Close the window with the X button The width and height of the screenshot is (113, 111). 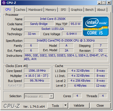[x=109, y=3]
